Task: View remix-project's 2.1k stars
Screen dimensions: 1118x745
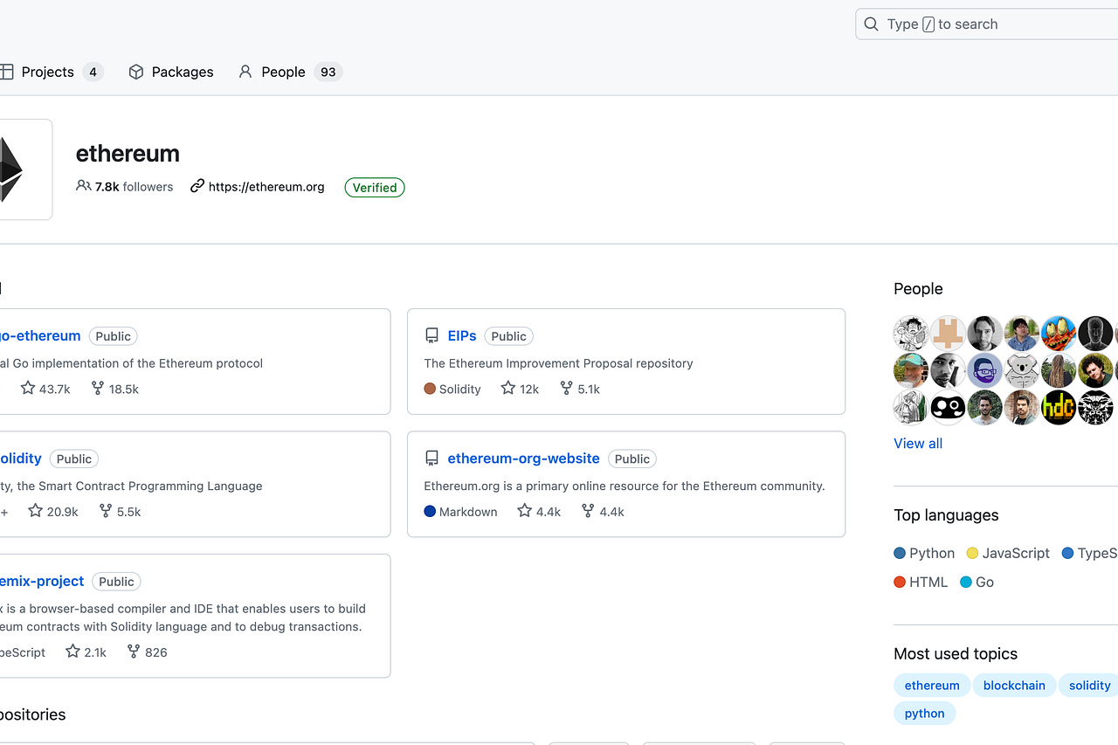Action: point(86,652)
